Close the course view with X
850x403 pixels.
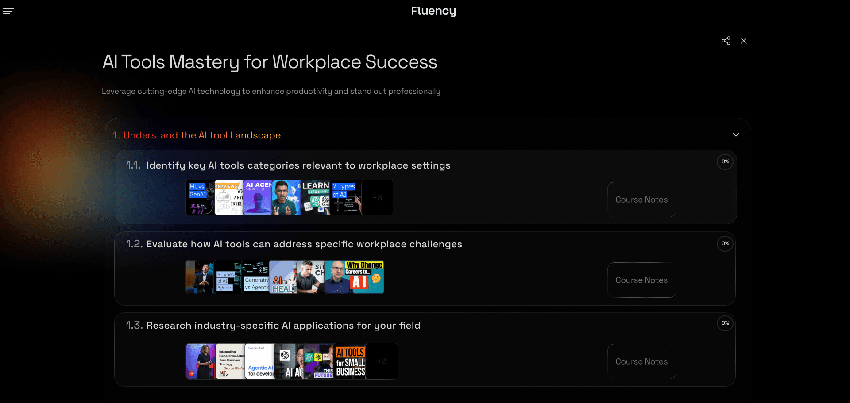[x=744, y=41]
